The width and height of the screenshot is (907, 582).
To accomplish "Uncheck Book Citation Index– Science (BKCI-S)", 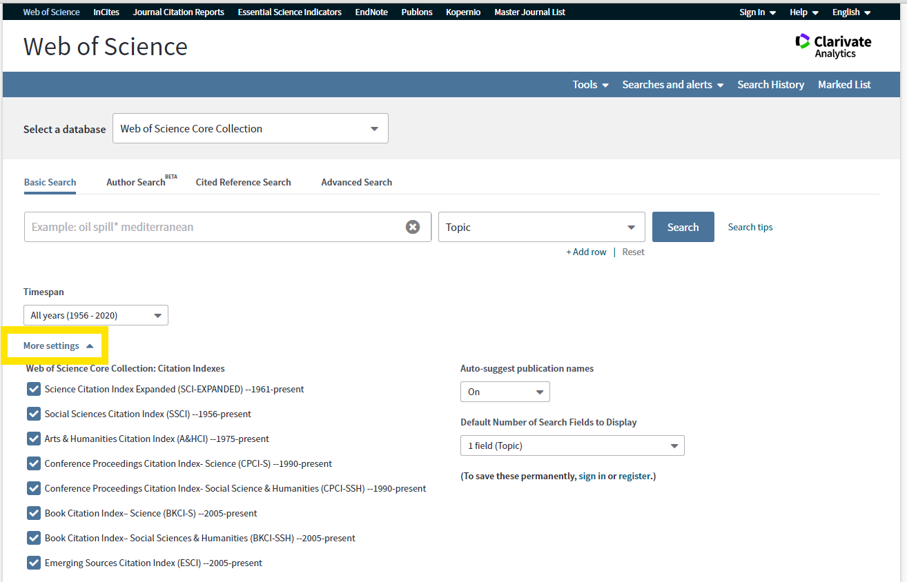I will tap(34, 513).
